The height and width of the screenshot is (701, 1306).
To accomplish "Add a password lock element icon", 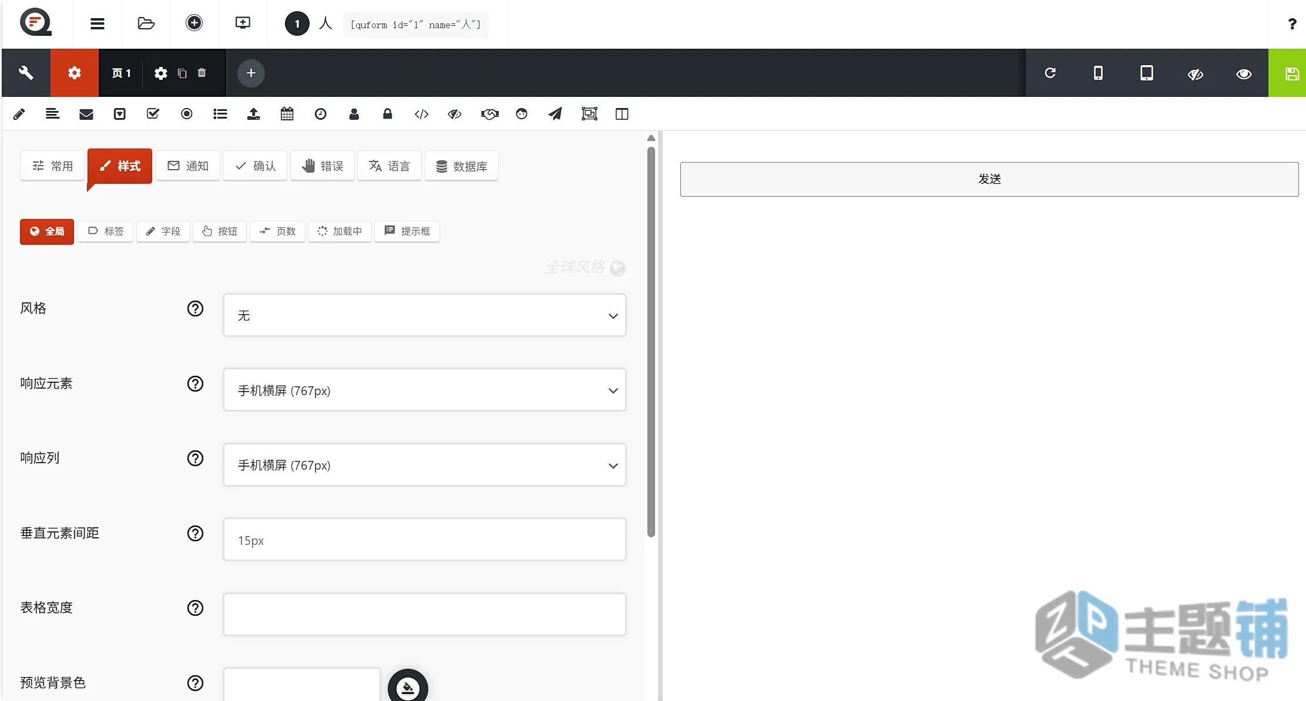I will pyautogui.click(x=388, y=114).
